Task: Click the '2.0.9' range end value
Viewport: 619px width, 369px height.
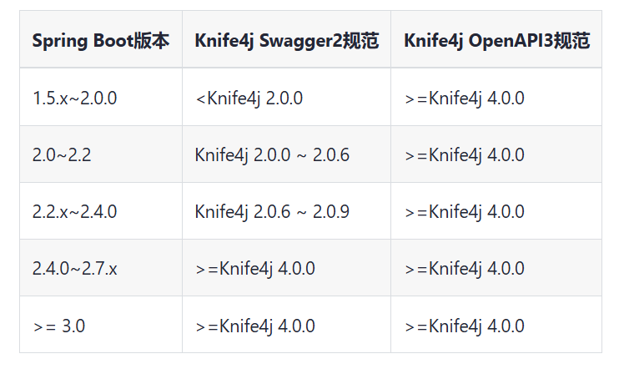Action: (x=330, y=212)
